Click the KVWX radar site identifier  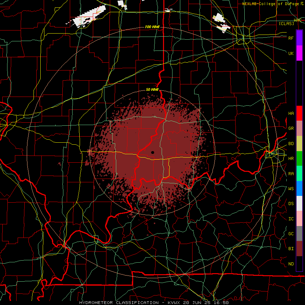pos(174,303)
